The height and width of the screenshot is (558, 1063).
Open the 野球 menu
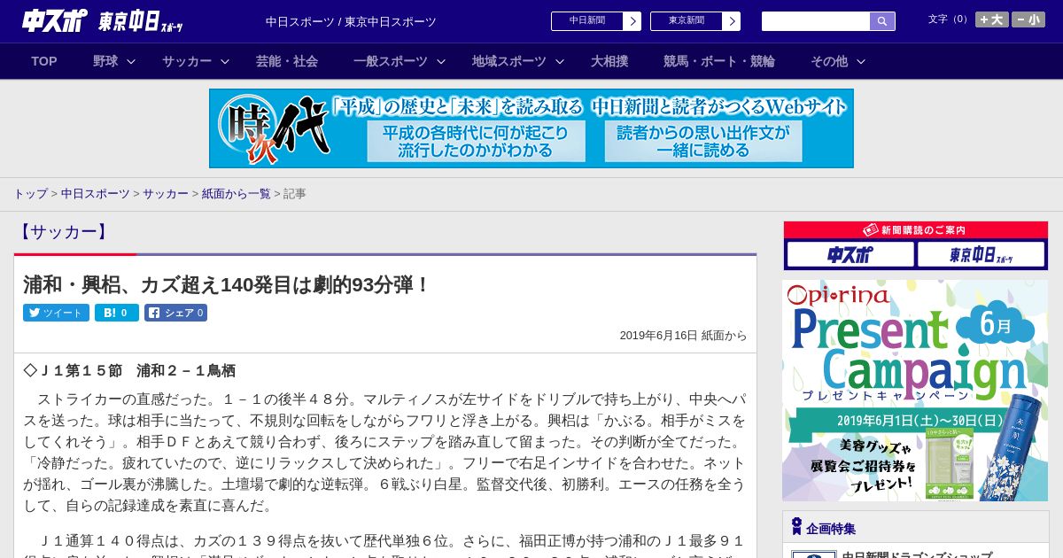tap(105, 61)
